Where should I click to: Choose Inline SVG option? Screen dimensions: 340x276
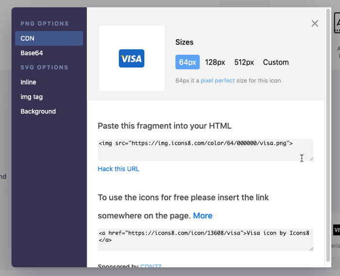28,82
